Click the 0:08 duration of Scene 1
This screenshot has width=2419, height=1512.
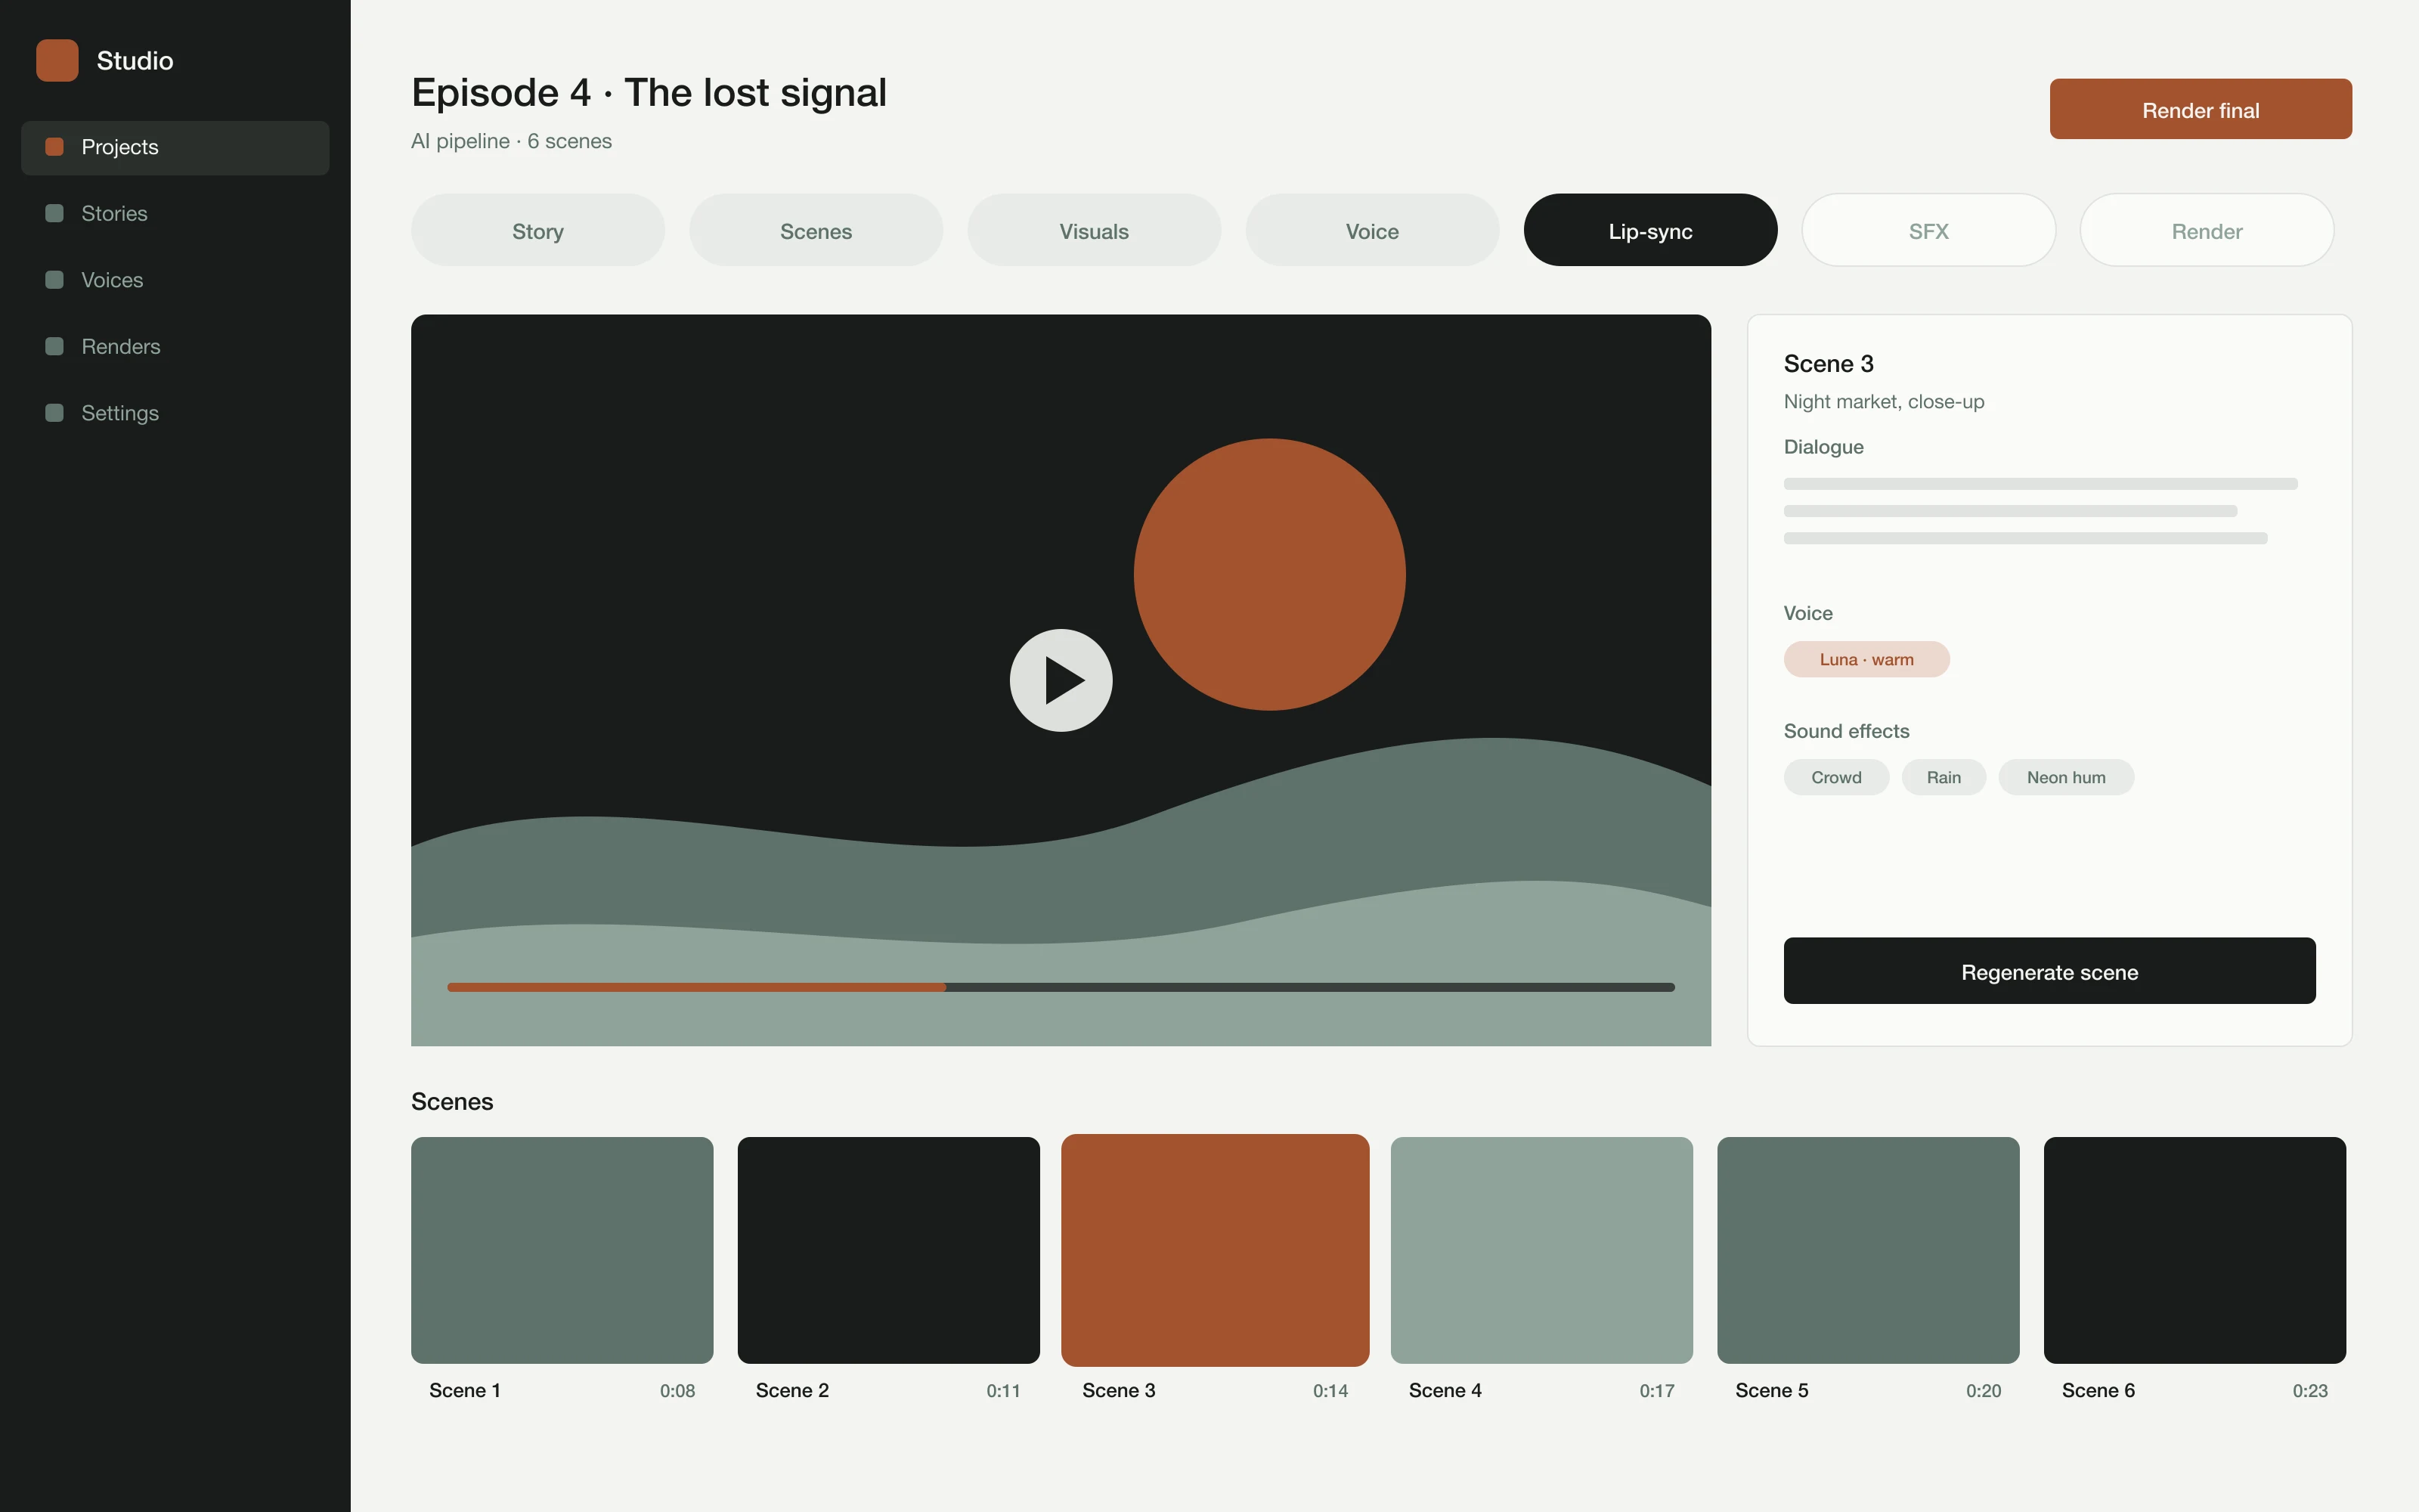677,1390
